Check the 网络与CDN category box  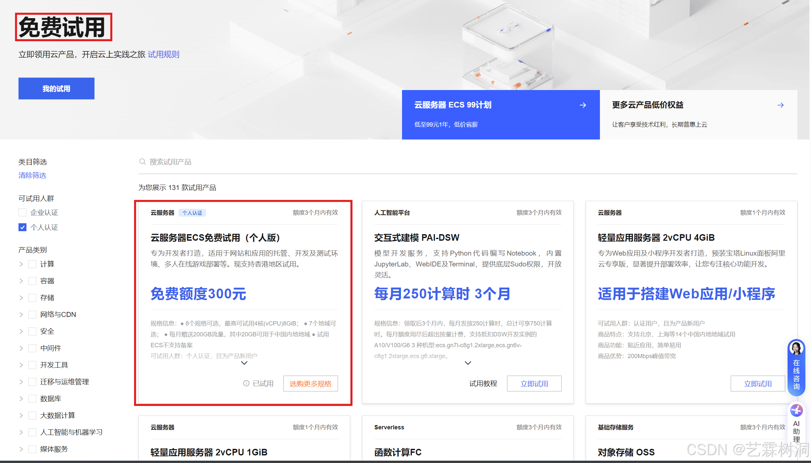pyautogui.click(x=32, y=314)
